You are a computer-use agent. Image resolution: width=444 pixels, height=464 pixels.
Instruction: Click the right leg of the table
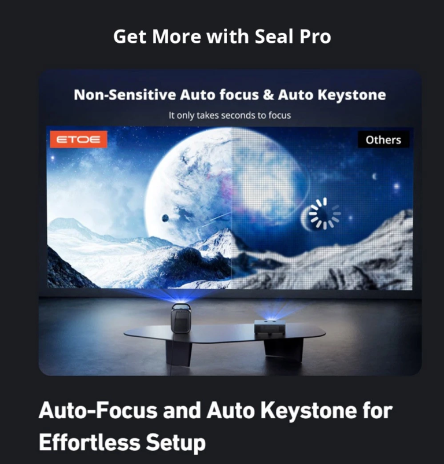(284, 350)
